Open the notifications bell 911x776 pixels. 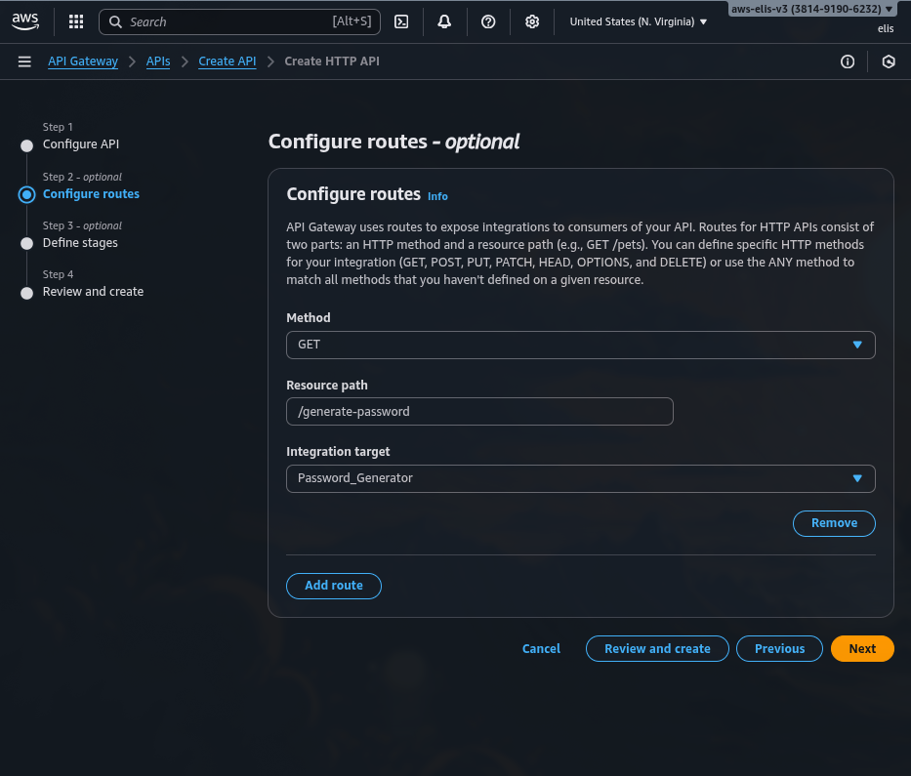(x=444, y=21)
